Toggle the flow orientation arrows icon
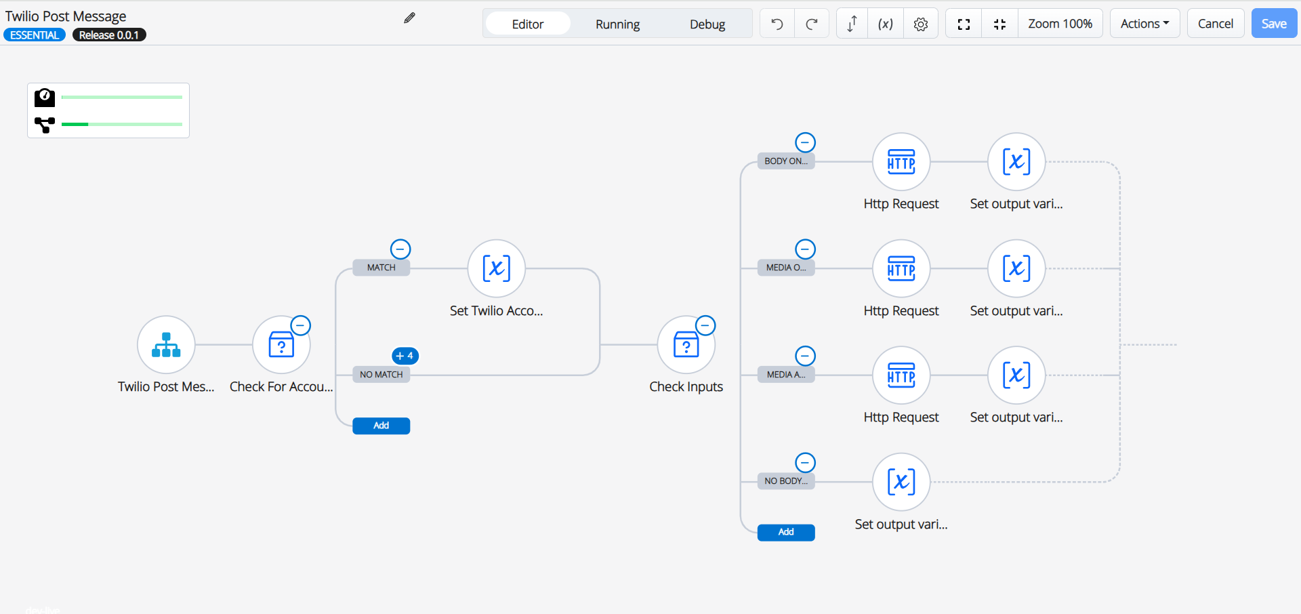This screenshot has width=1301, height=614. (852, 24)
